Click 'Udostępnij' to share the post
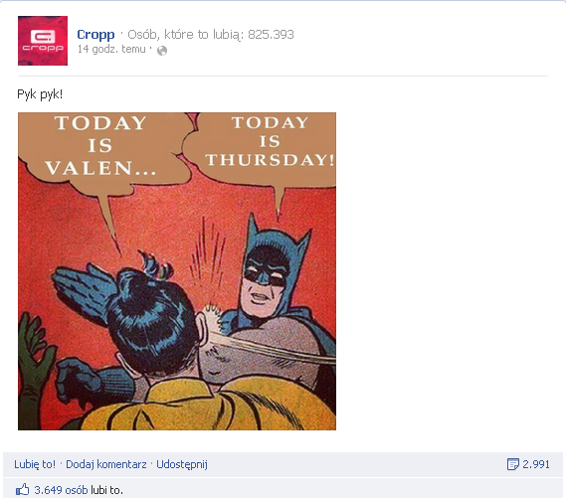Screen dimensions: 566x498 click(182, 464)
